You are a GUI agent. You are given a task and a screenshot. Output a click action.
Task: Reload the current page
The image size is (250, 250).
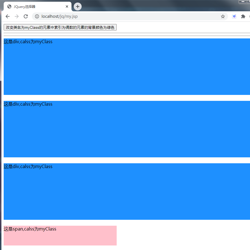click(x=26, y=16)
